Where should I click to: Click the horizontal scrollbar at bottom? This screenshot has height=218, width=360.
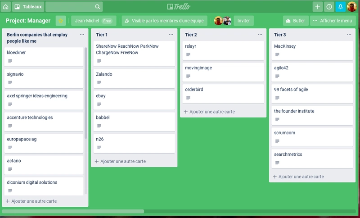[73, 211]
